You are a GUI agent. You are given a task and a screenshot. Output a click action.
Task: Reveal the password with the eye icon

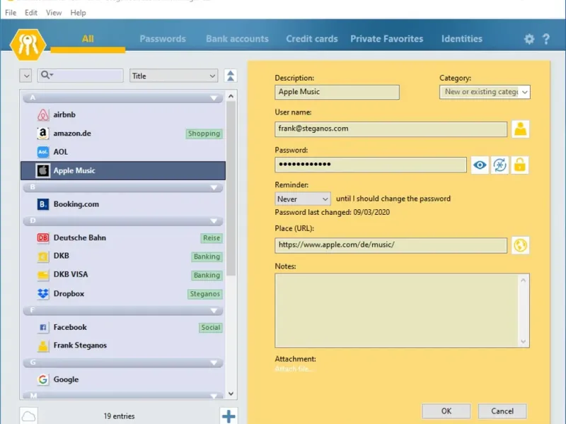click(x=480, y=165)
